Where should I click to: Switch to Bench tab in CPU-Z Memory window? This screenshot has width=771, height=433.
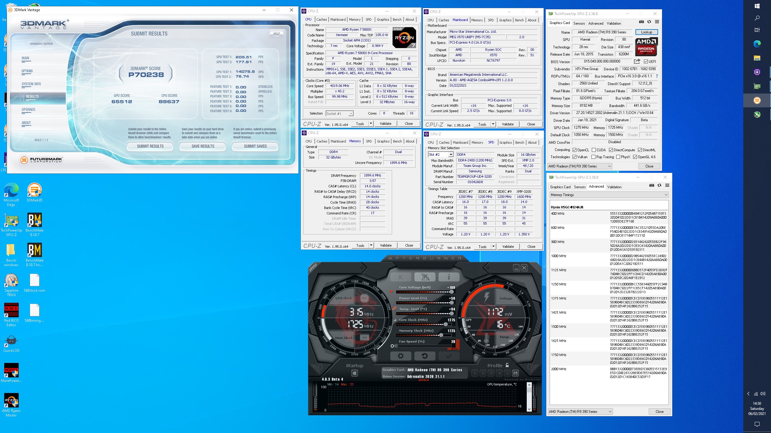[397, 141]
